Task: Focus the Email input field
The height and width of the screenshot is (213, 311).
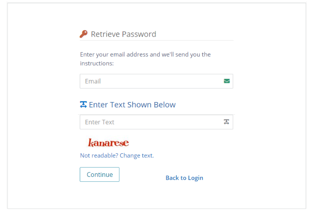Action: coord(151,81)
